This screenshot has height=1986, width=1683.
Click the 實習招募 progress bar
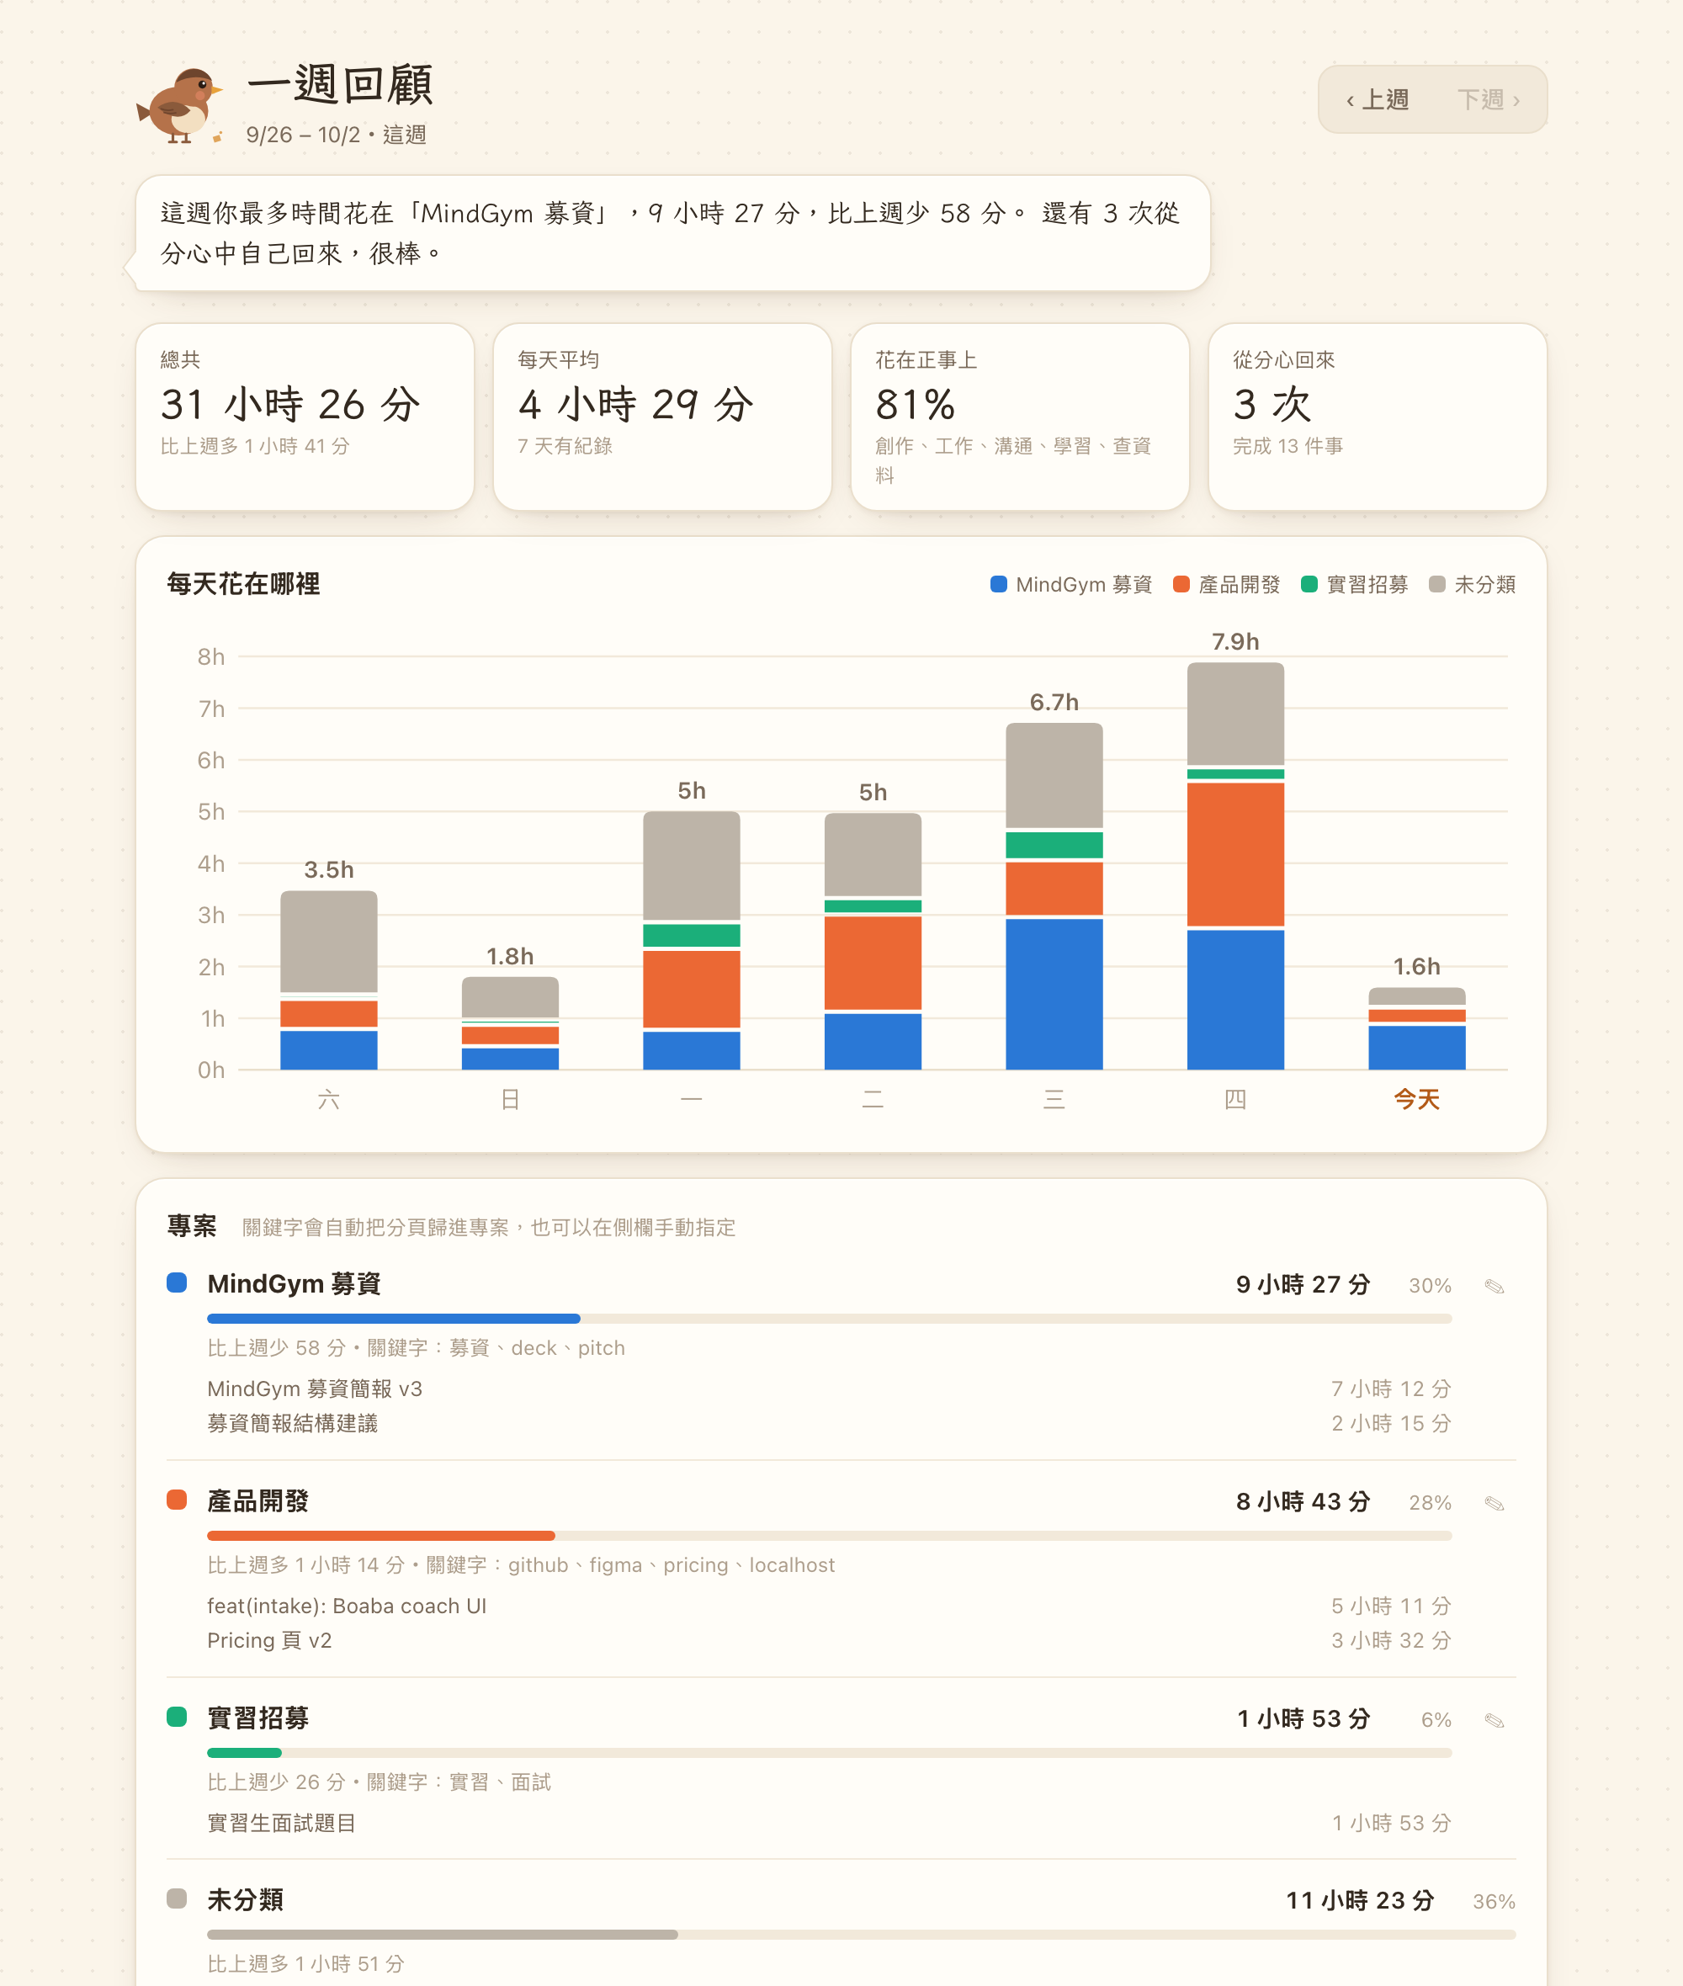click(x=829, y=1752)
